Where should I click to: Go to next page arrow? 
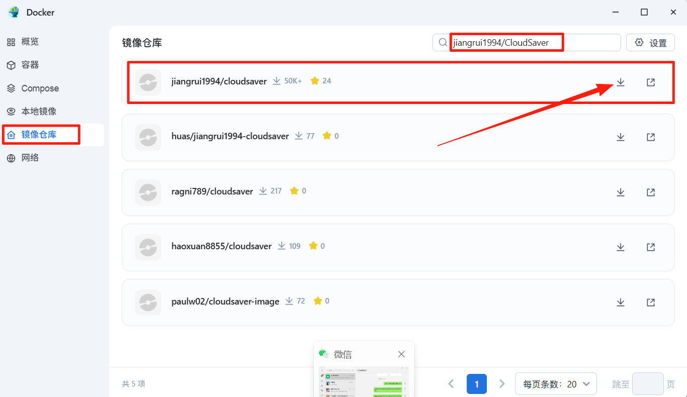click(501, 384)
